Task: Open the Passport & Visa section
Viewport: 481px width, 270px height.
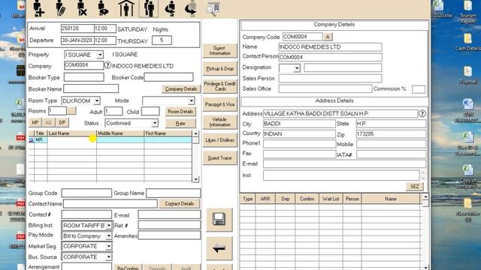Action: pos(219,104)
